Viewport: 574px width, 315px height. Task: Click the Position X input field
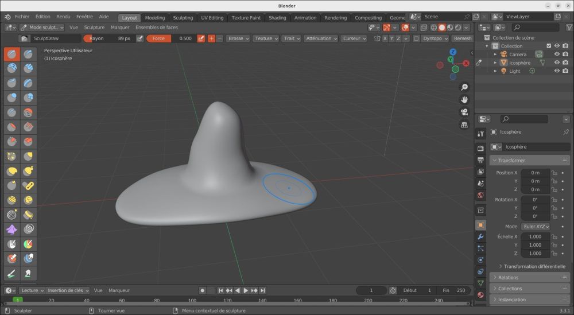point(534,173)
